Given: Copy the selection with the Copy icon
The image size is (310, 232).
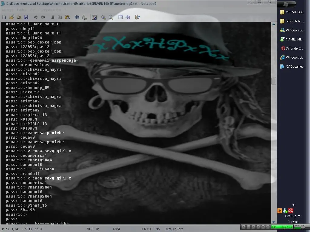Looking at the screenshot, I should click(x=60, y=17).
